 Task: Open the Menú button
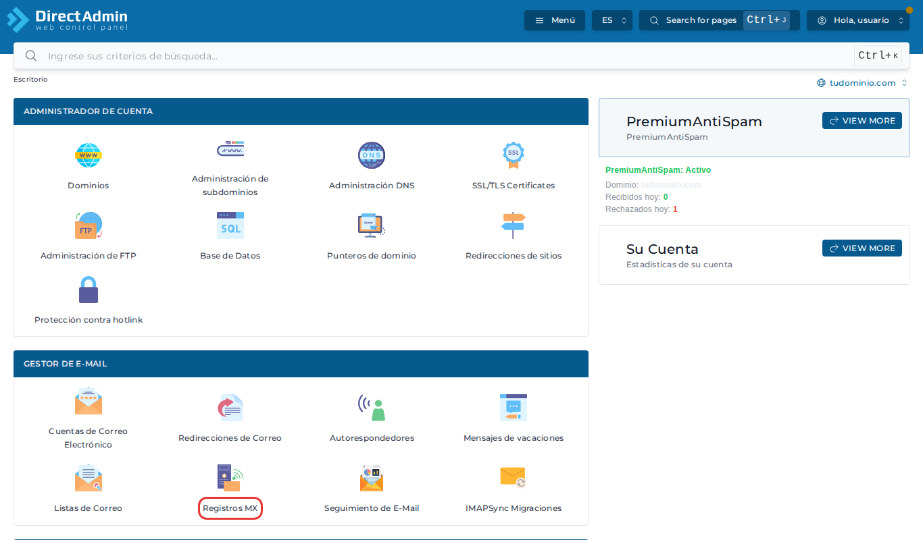pyautogui.click(x=555, y=20)
